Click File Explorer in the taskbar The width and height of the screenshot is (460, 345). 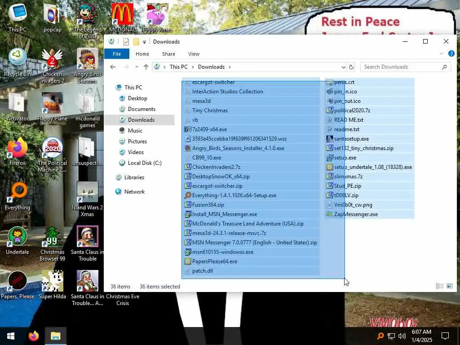coord(55,336)
